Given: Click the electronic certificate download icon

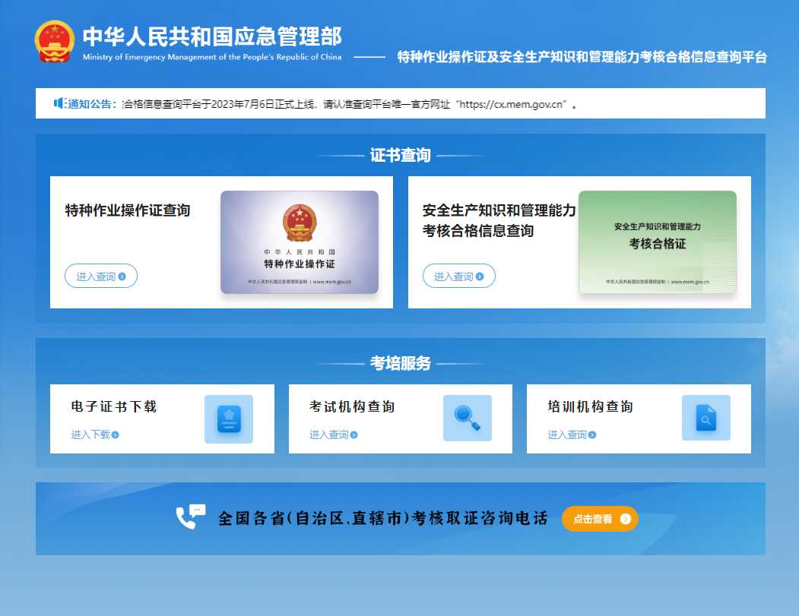Looking at the screenshot, I should click(229, 419).
